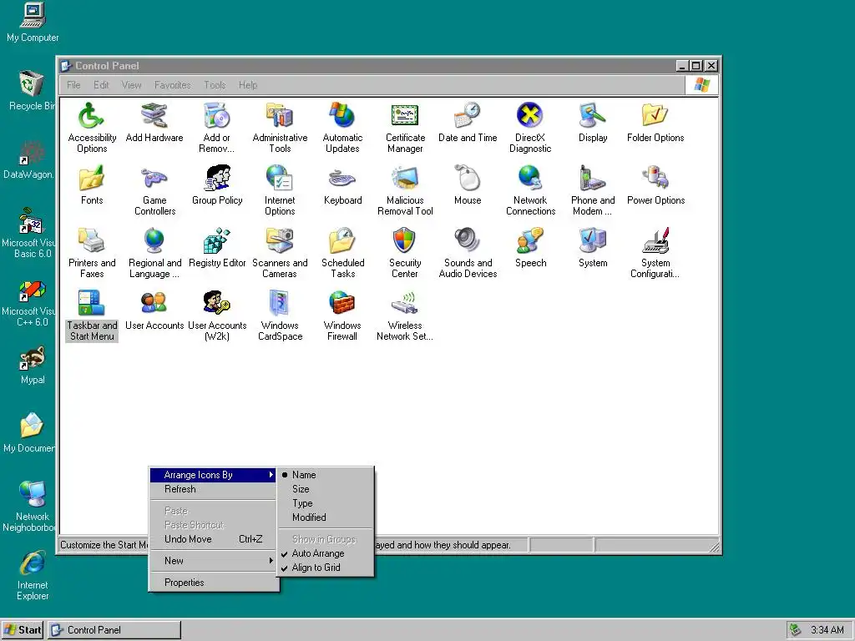The width and height of the screenshot is (855, 641).
Task: Open DirectX Diagnostic icon
Action: 530,115
